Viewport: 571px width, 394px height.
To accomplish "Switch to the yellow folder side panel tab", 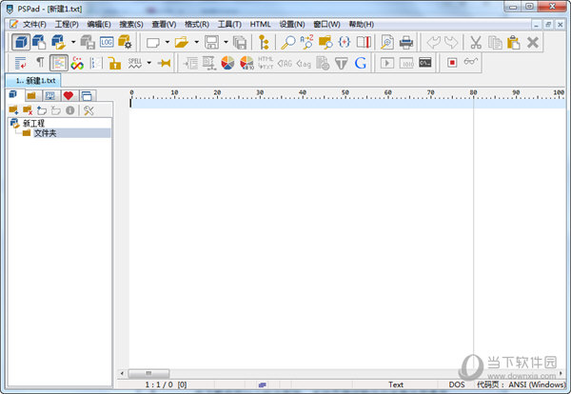I will [32, 96].
